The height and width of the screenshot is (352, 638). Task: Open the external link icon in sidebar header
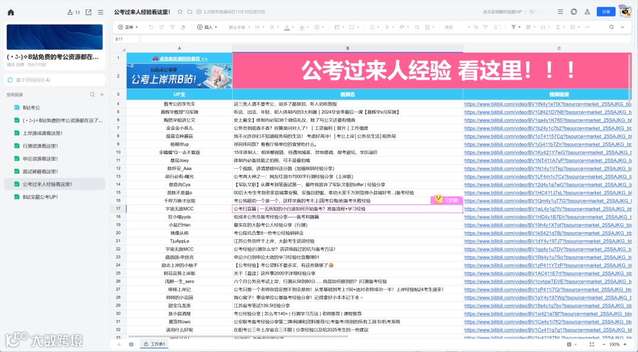pyautogui.click(x=88, y=12)
